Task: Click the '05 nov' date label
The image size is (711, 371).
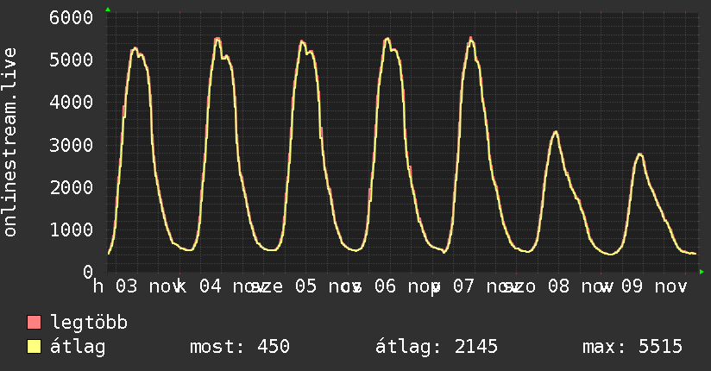Action: pyautogui.click(x=327, y=286)
